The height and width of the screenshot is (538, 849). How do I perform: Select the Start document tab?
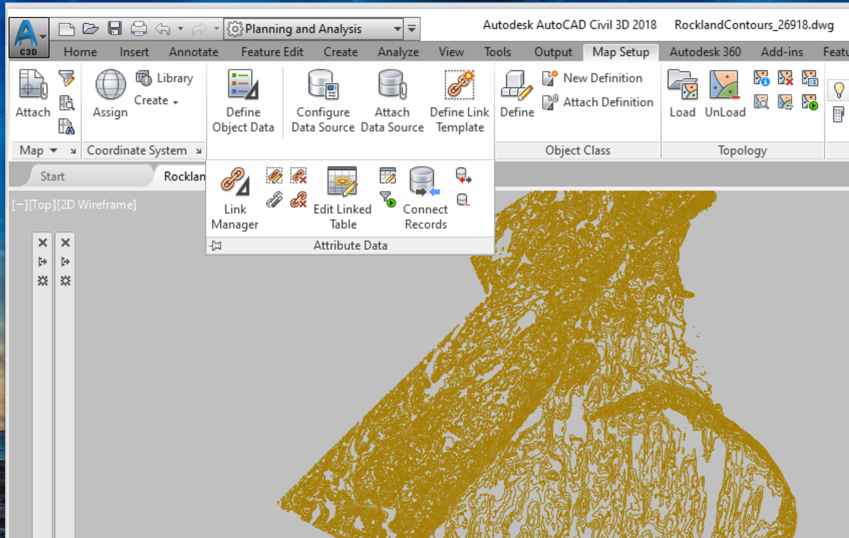click(53, 177)
